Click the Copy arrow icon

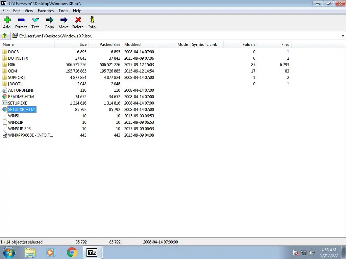(x=49, y=20)
